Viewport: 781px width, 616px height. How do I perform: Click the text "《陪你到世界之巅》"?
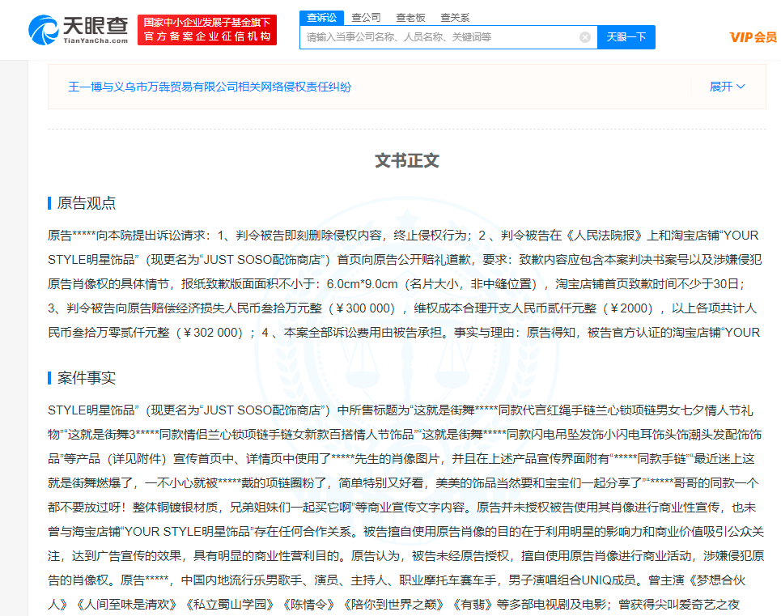coord(393,605)
